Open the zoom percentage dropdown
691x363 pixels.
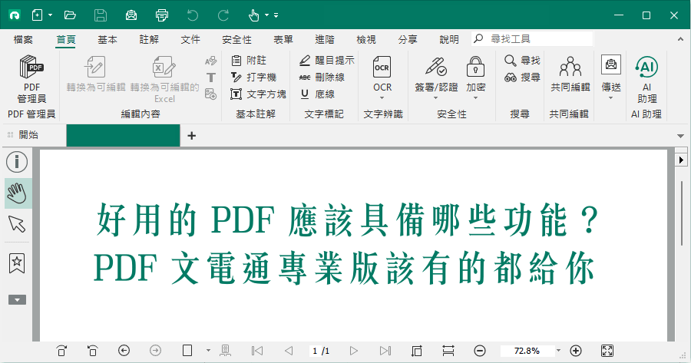[558, 351]
